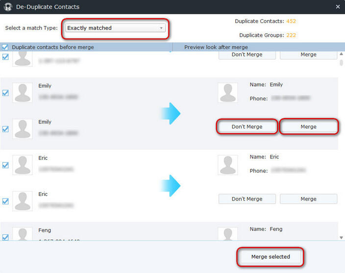Click Don't Merge for Emily group
This screenshot has height=273, width=345.
247,126
